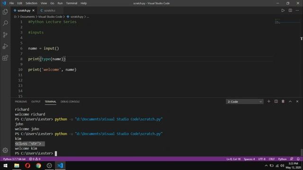Click code line 6 'name = input()'

[44, 48]
